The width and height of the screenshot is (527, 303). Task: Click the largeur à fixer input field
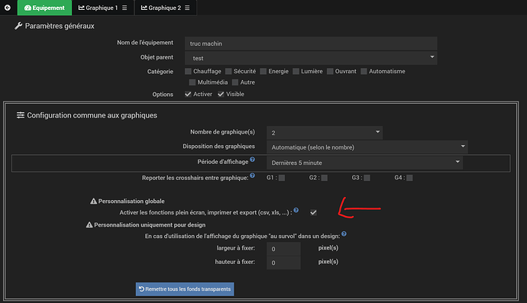(283, 249)
